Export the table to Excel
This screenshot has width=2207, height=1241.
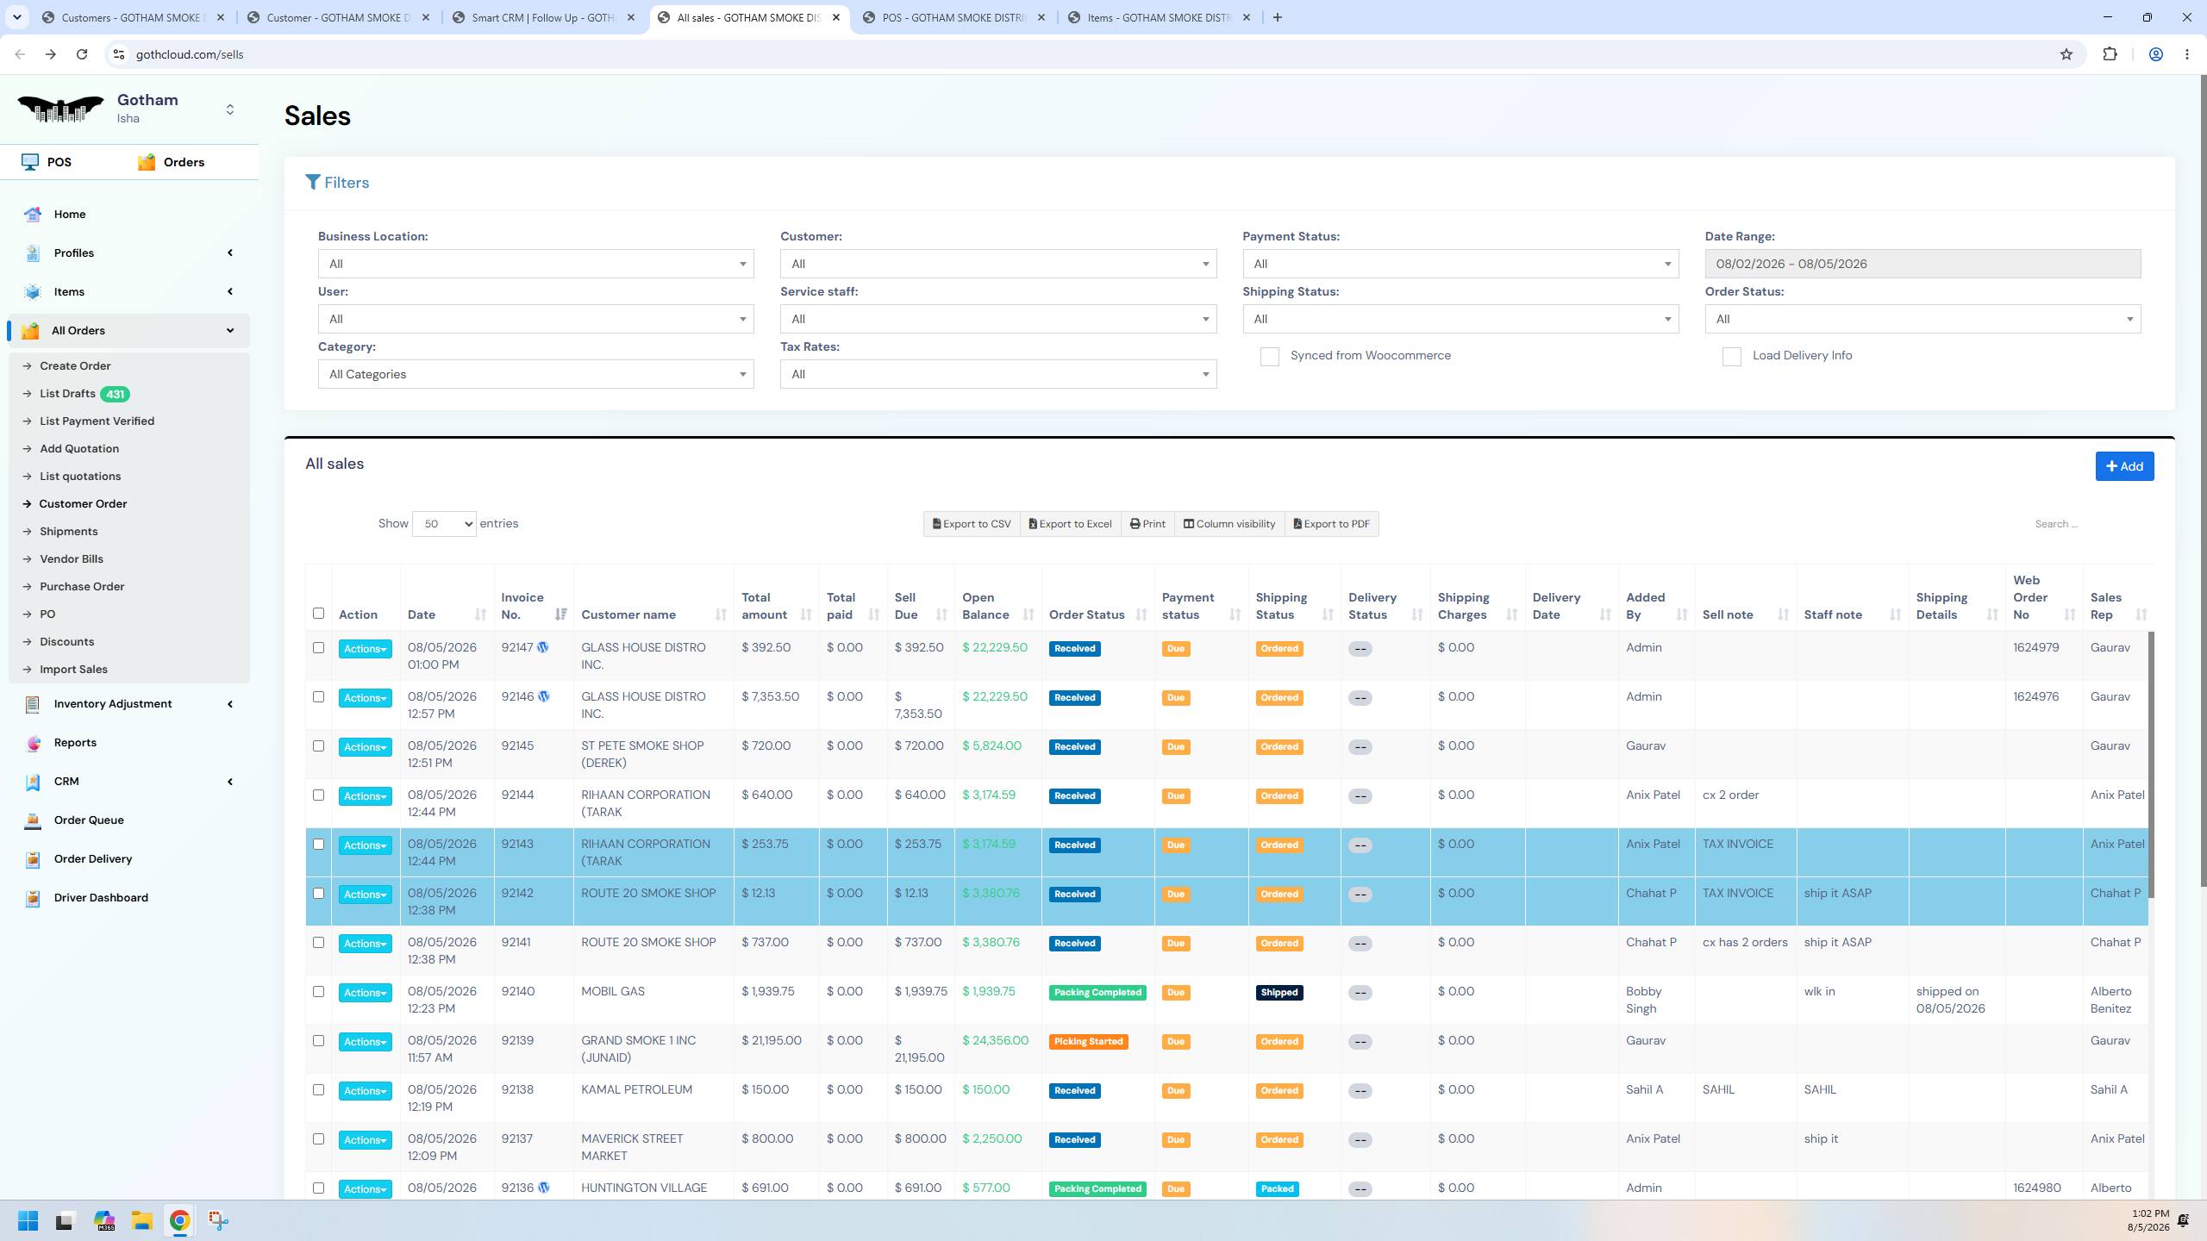click(1070, 524)
